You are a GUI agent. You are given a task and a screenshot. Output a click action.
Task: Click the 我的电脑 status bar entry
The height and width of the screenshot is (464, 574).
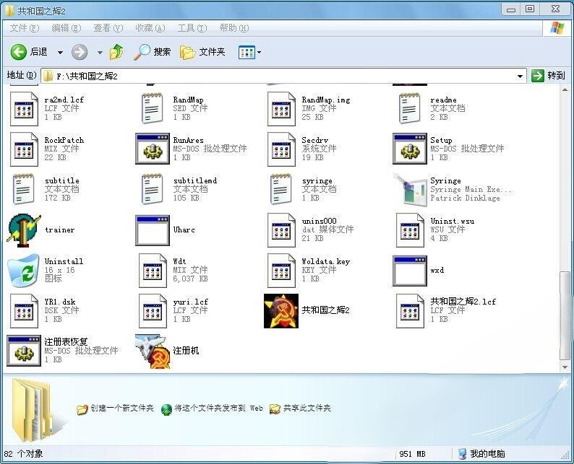coord(481,454)
